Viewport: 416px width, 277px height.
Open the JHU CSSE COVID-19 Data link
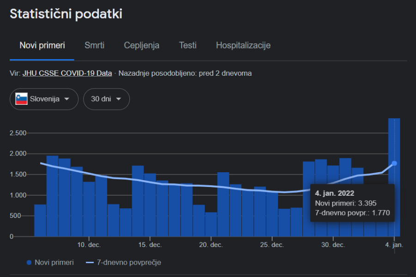point(67,73)
